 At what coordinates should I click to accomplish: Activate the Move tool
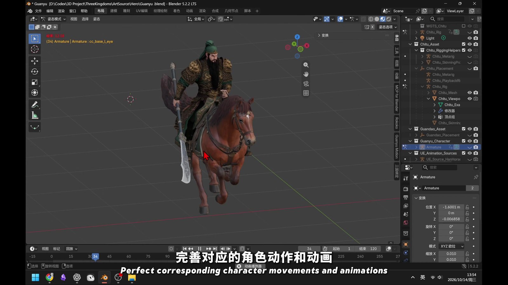35,61
